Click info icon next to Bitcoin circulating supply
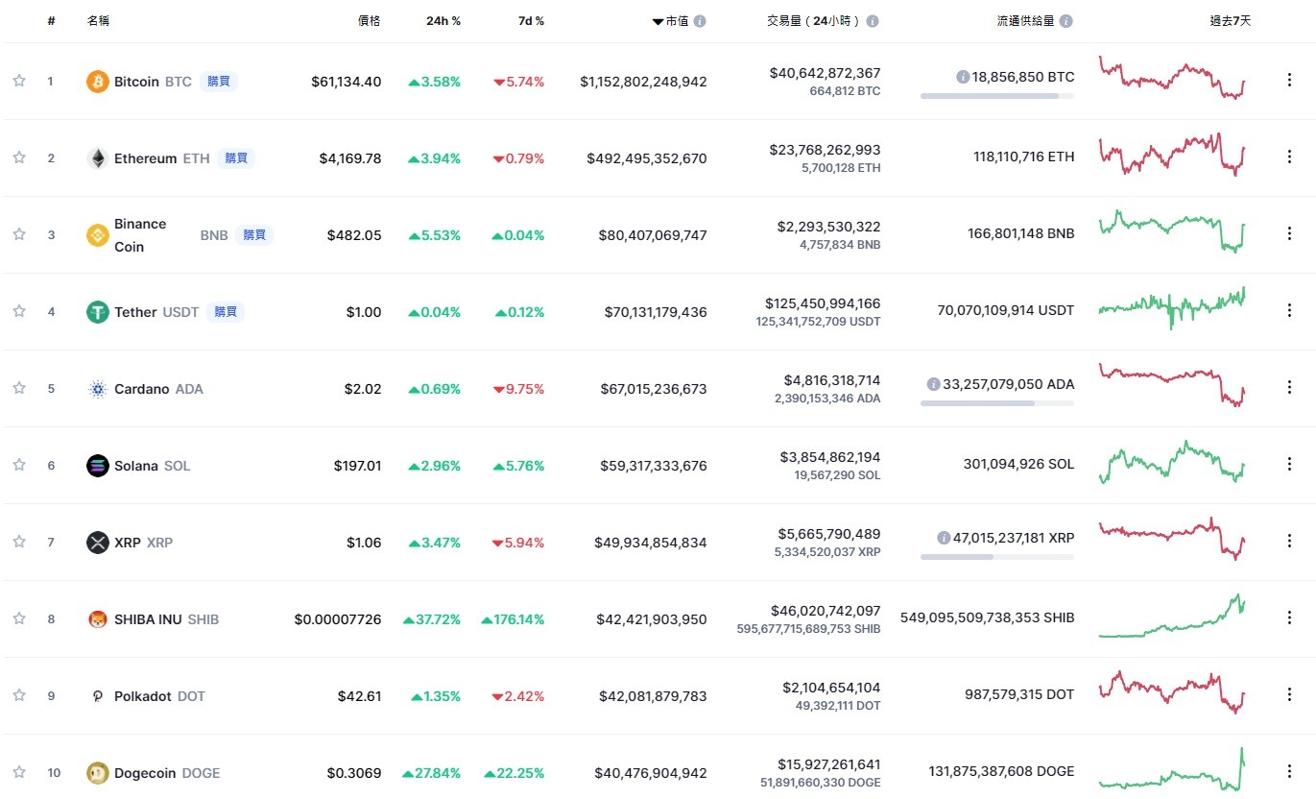Image resolution: width=1316 pixels, height=799 pixels. tap(962, 77)
